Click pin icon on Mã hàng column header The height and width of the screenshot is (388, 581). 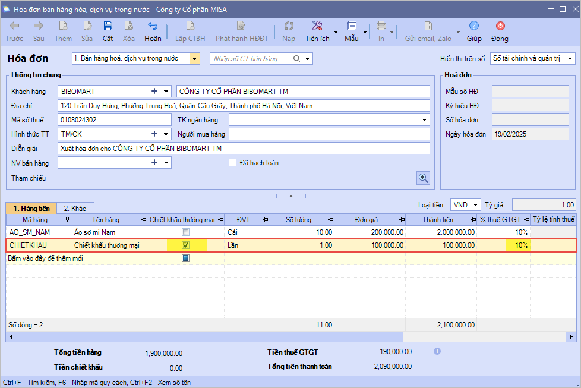67,220
